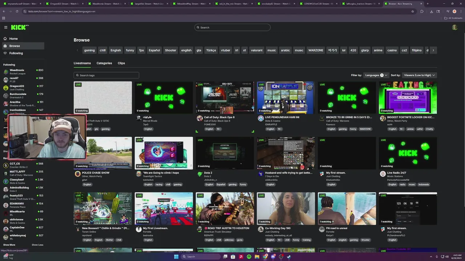Select the 'Español' tag chip

tap(154, 50)
